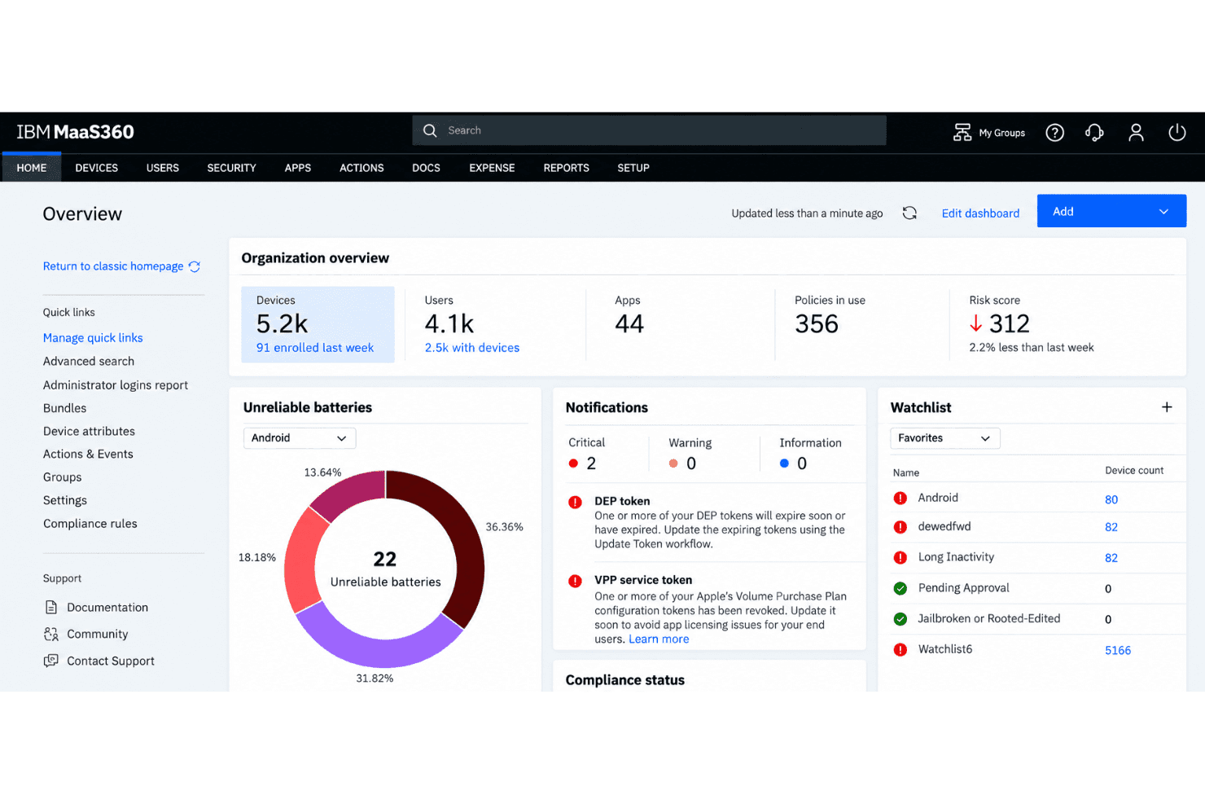Screen dimensions: 1205x804
Task: Open the Devices 5.2k summary card
Action: (x=318, y=324)
